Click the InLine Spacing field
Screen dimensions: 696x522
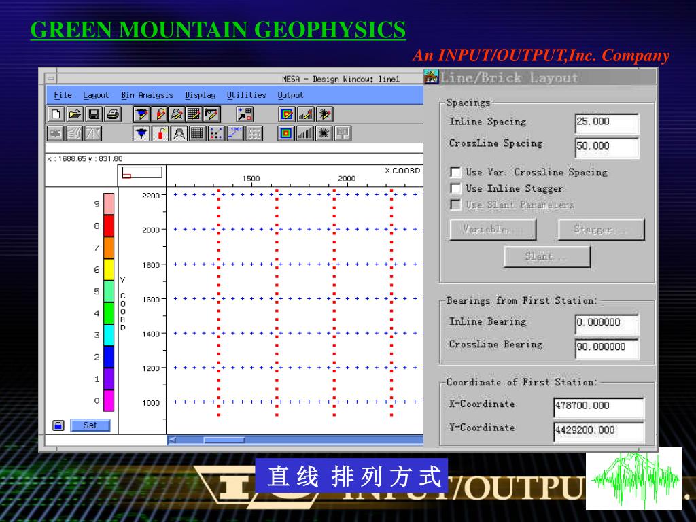(607, 123)
